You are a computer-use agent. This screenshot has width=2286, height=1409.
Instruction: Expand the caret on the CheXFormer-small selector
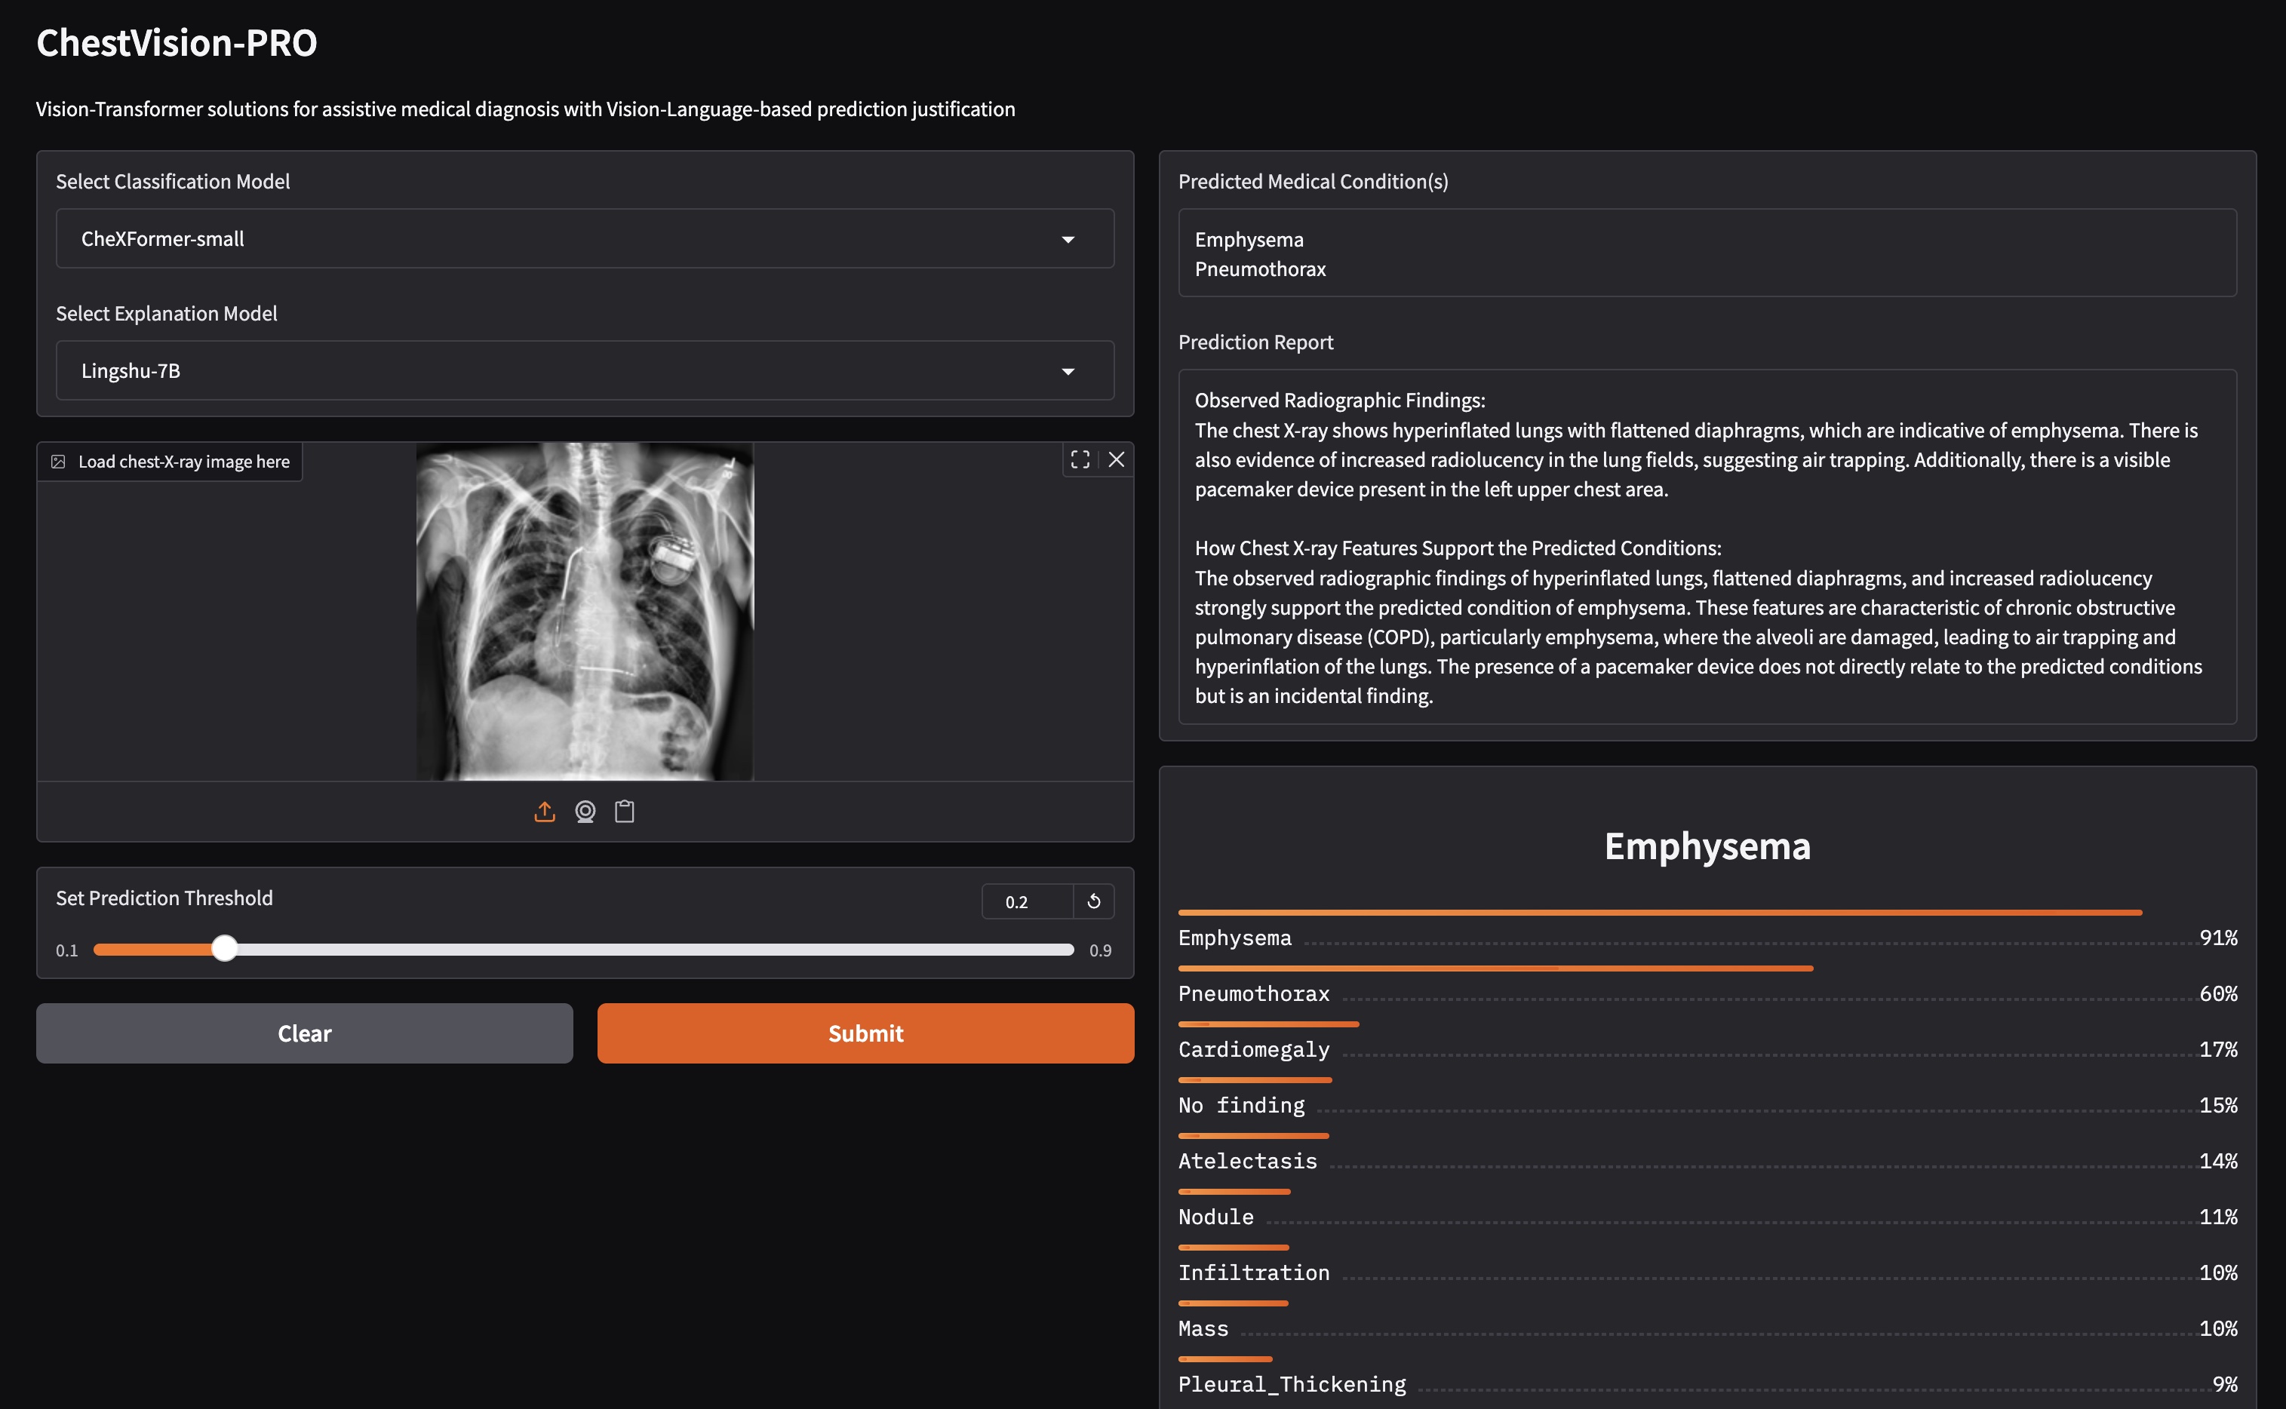1069,238
